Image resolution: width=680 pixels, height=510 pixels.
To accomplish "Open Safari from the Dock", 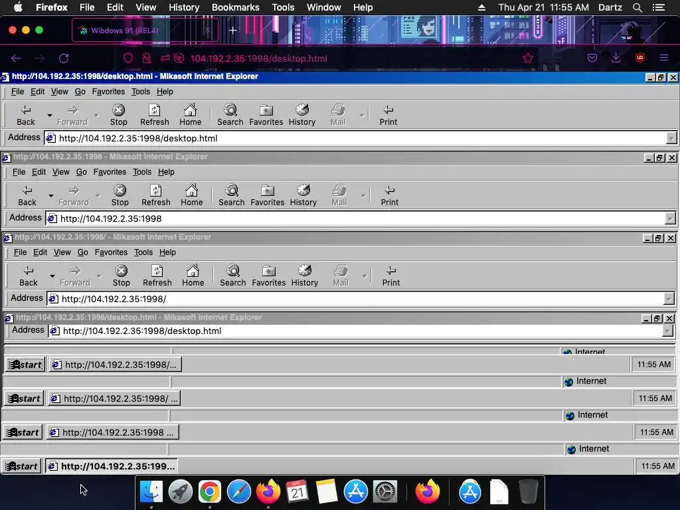I will [239, 492].
